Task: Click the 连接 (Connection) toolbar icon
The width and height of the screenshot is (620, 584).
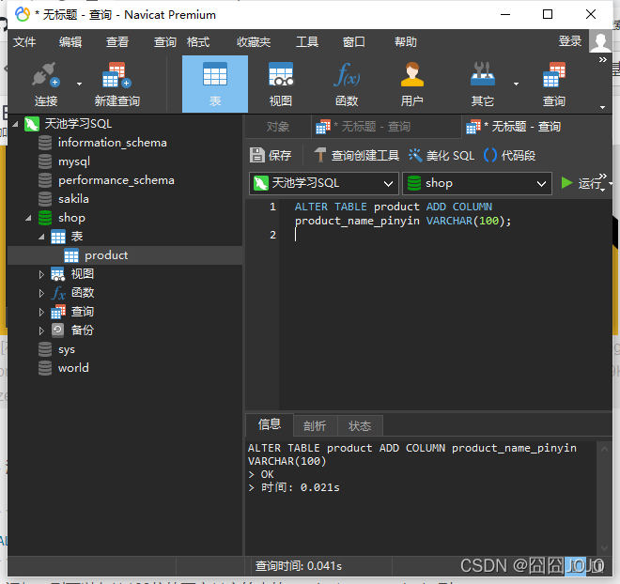Action: tap(46, 84)
